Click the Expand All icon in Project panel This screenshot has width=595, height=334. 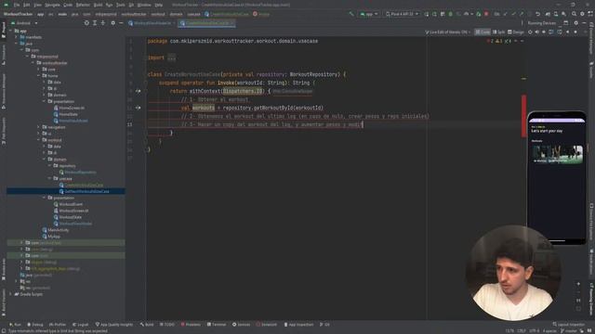click(x=95, y=23)
